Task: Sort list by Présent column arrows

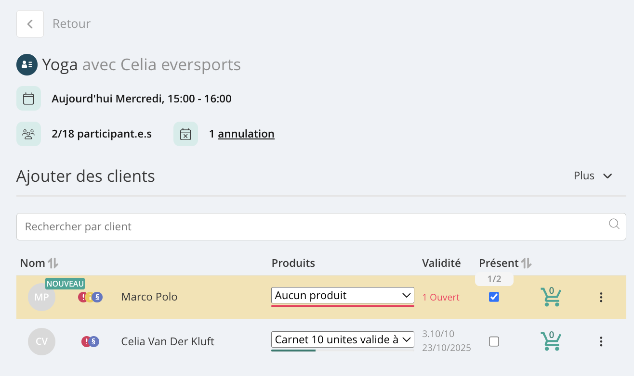Action: pos(526,263)
